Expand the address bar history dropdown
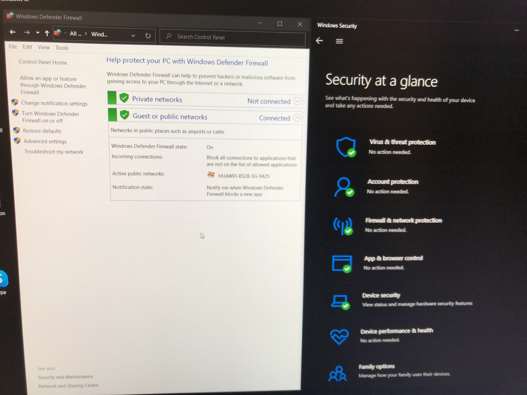Viewport: 527px width, 395px height. (133, 36)
